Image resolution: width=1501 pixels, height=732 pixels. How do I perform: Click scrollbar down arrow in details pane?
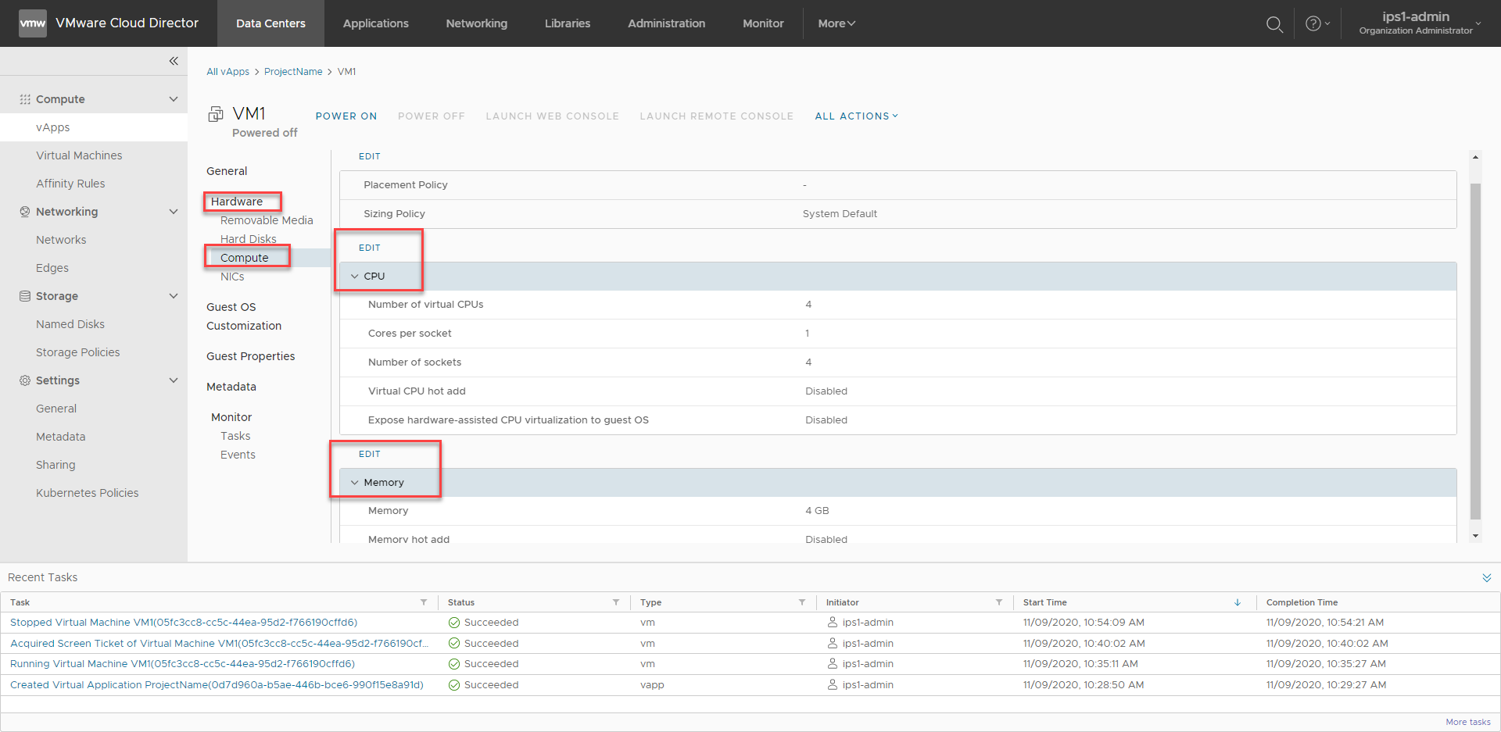click(1475, 536)
